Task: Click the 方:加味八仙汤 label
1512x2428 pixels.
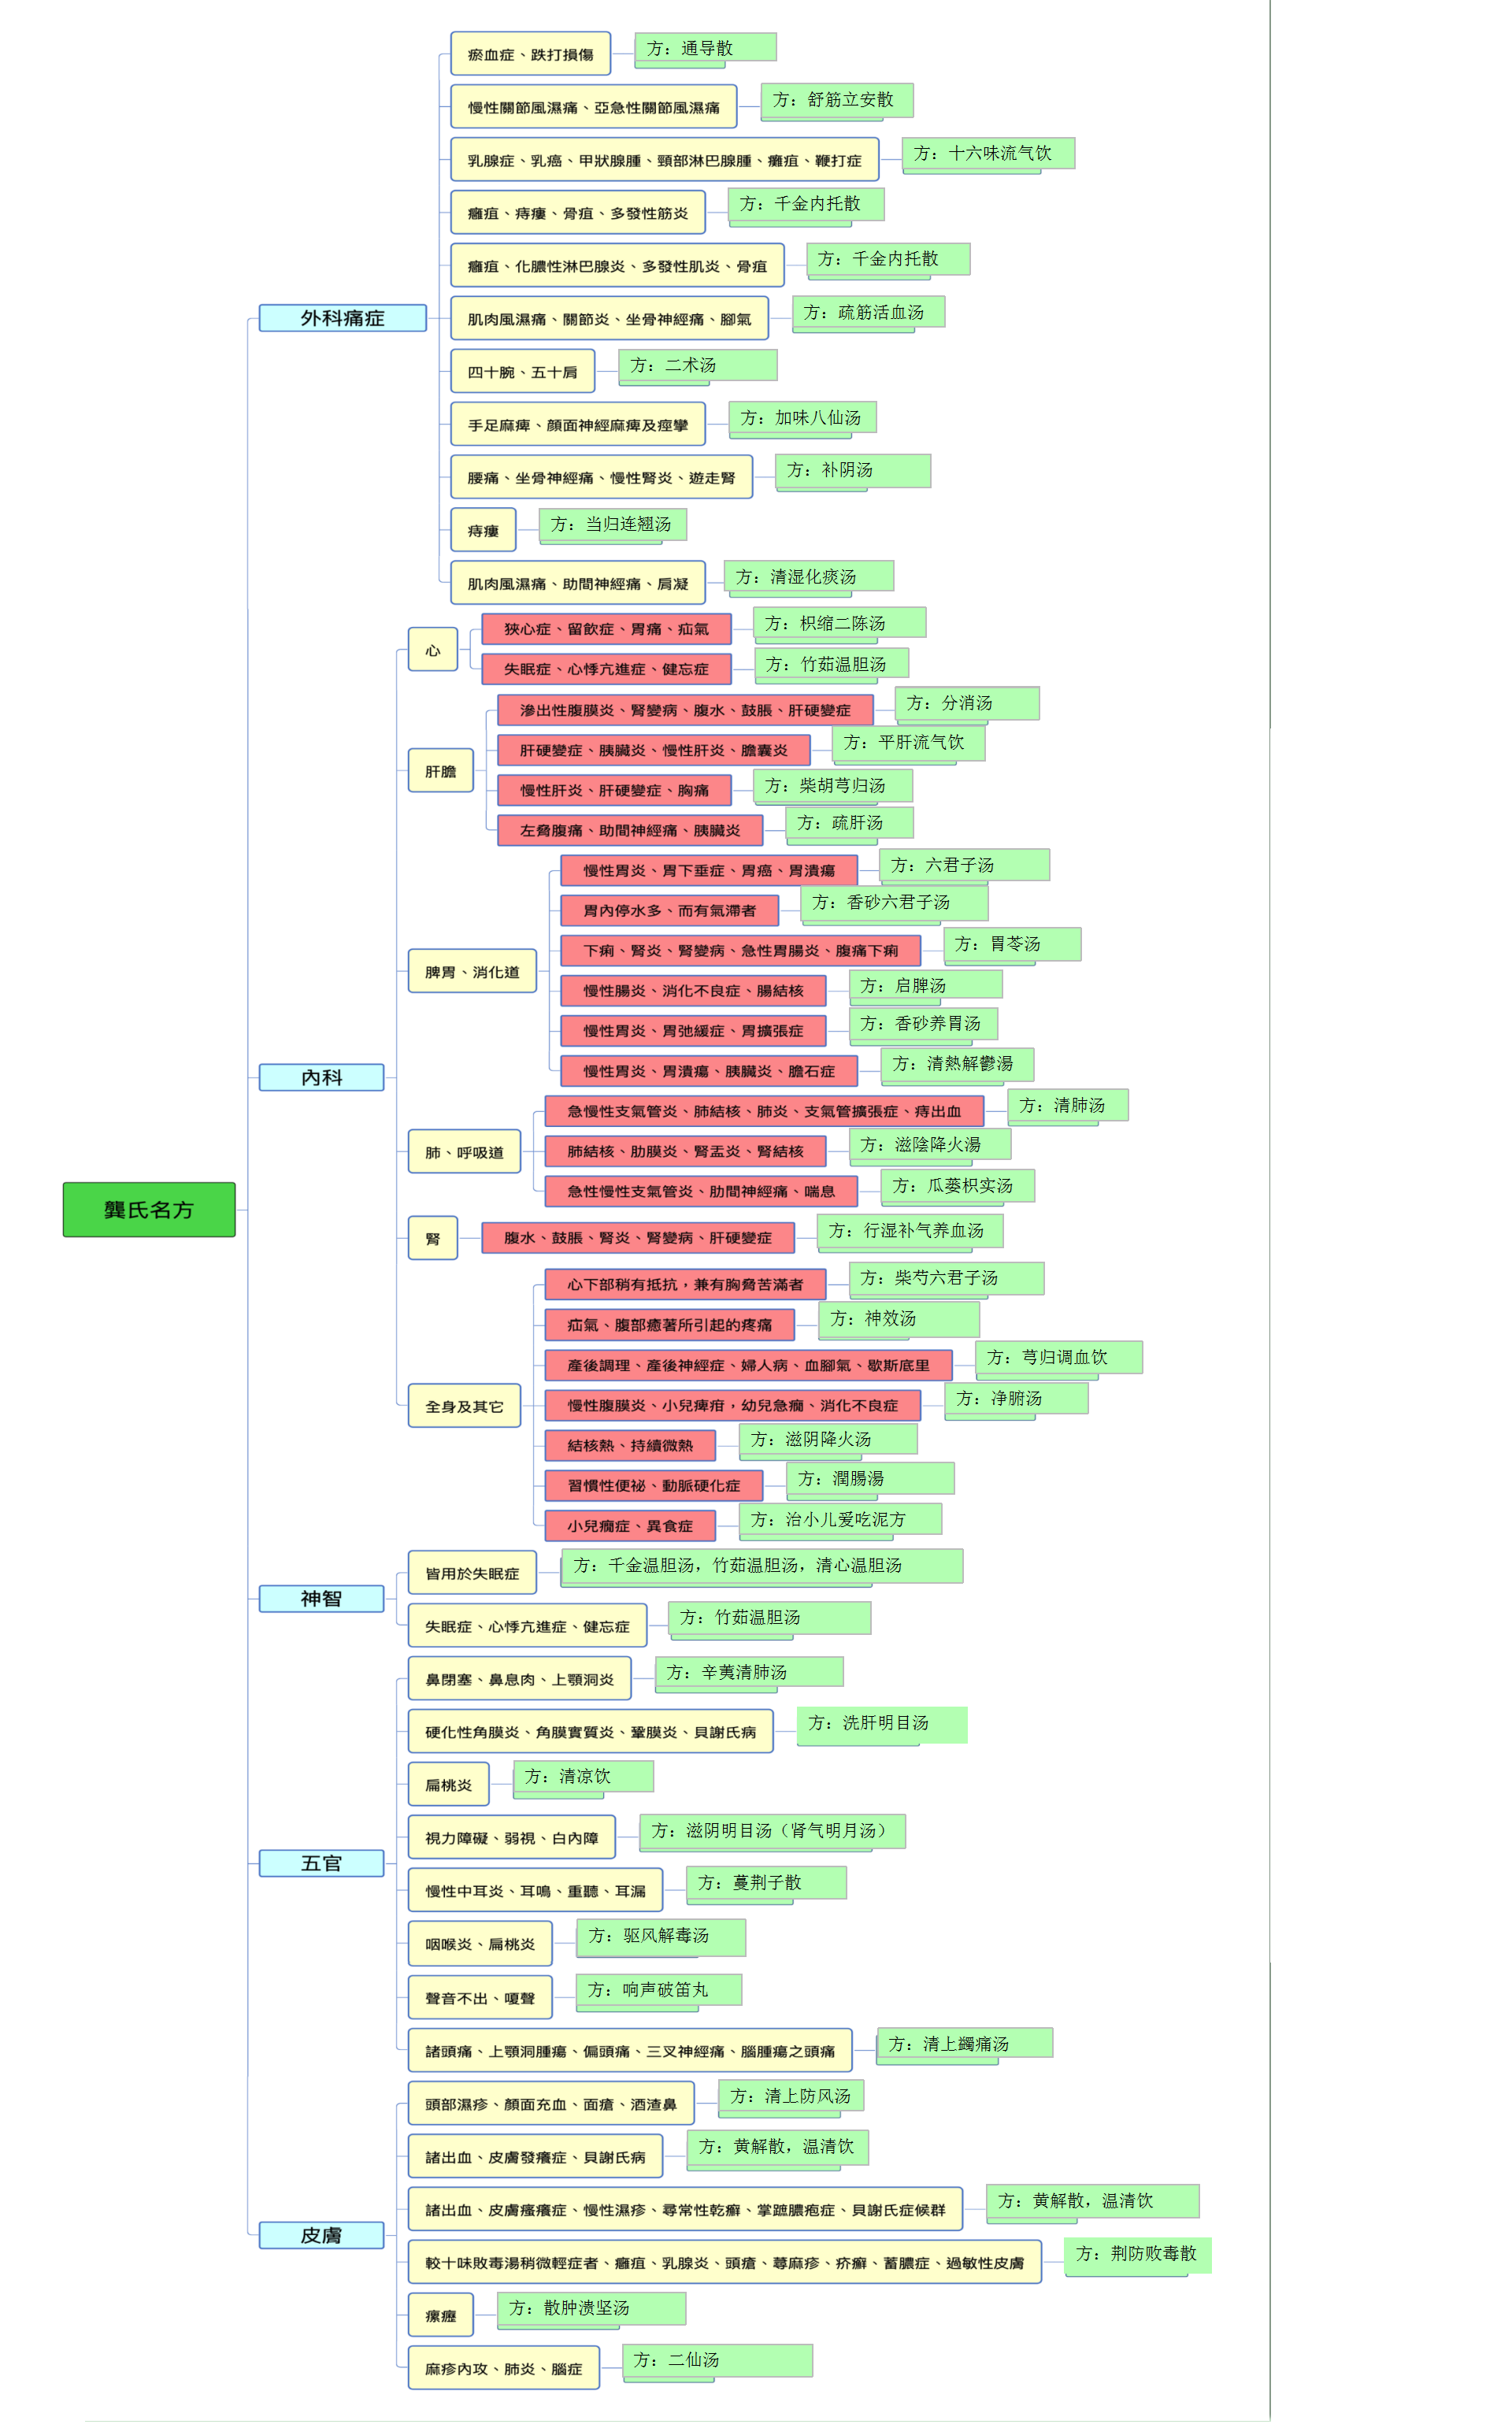Action: [803, 417]
